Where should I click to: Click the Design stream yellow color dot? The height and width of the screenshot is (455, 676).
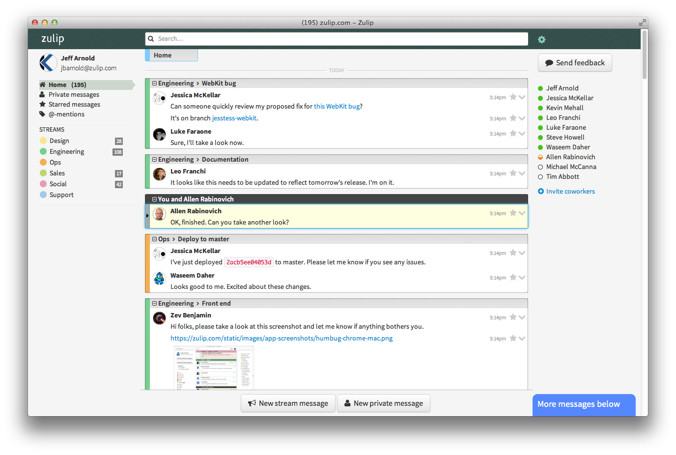point(43,141)
